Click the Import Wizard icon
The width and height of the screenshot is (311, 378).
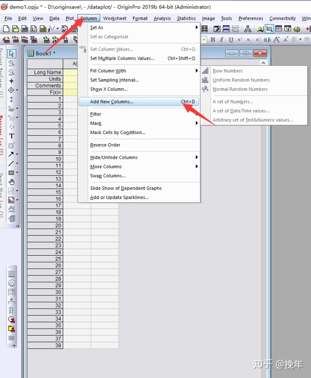[x=6, y=39]
